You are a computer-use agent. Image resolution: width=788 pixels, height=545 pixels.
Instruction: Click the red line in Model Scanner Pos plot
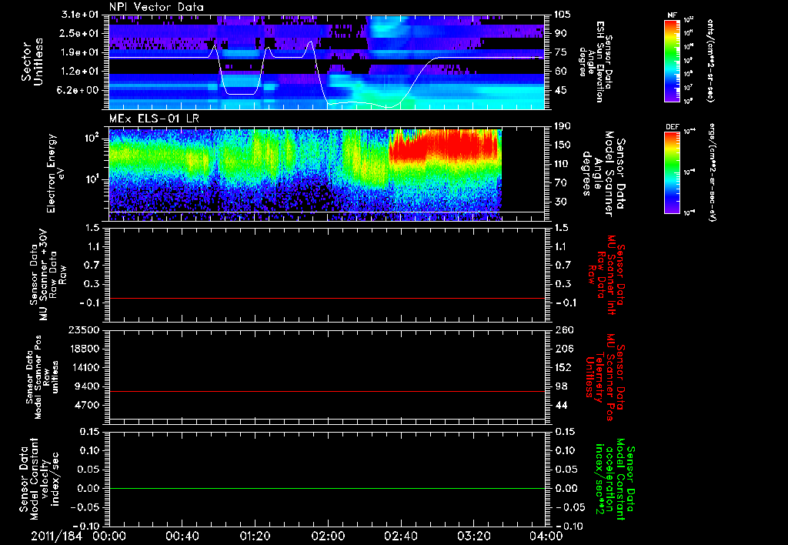326,391
